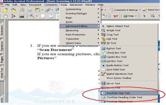Choose Link Tool in submenu

click(129, 39)
